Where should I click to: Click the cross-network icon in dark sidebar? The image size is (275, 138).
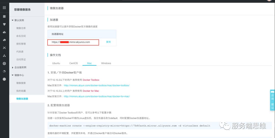point(4,48)
